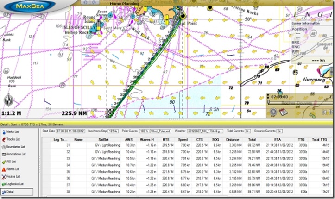Open the Alarms List
This screenshot has height=199, width=335.
(11, 169)
